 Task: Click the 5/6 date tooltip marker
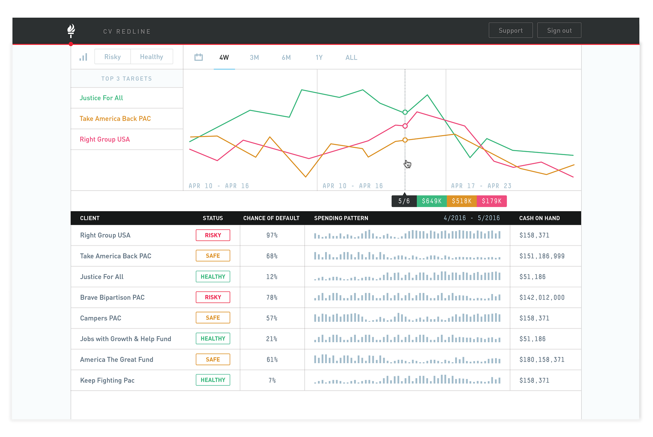coord(404,201)
